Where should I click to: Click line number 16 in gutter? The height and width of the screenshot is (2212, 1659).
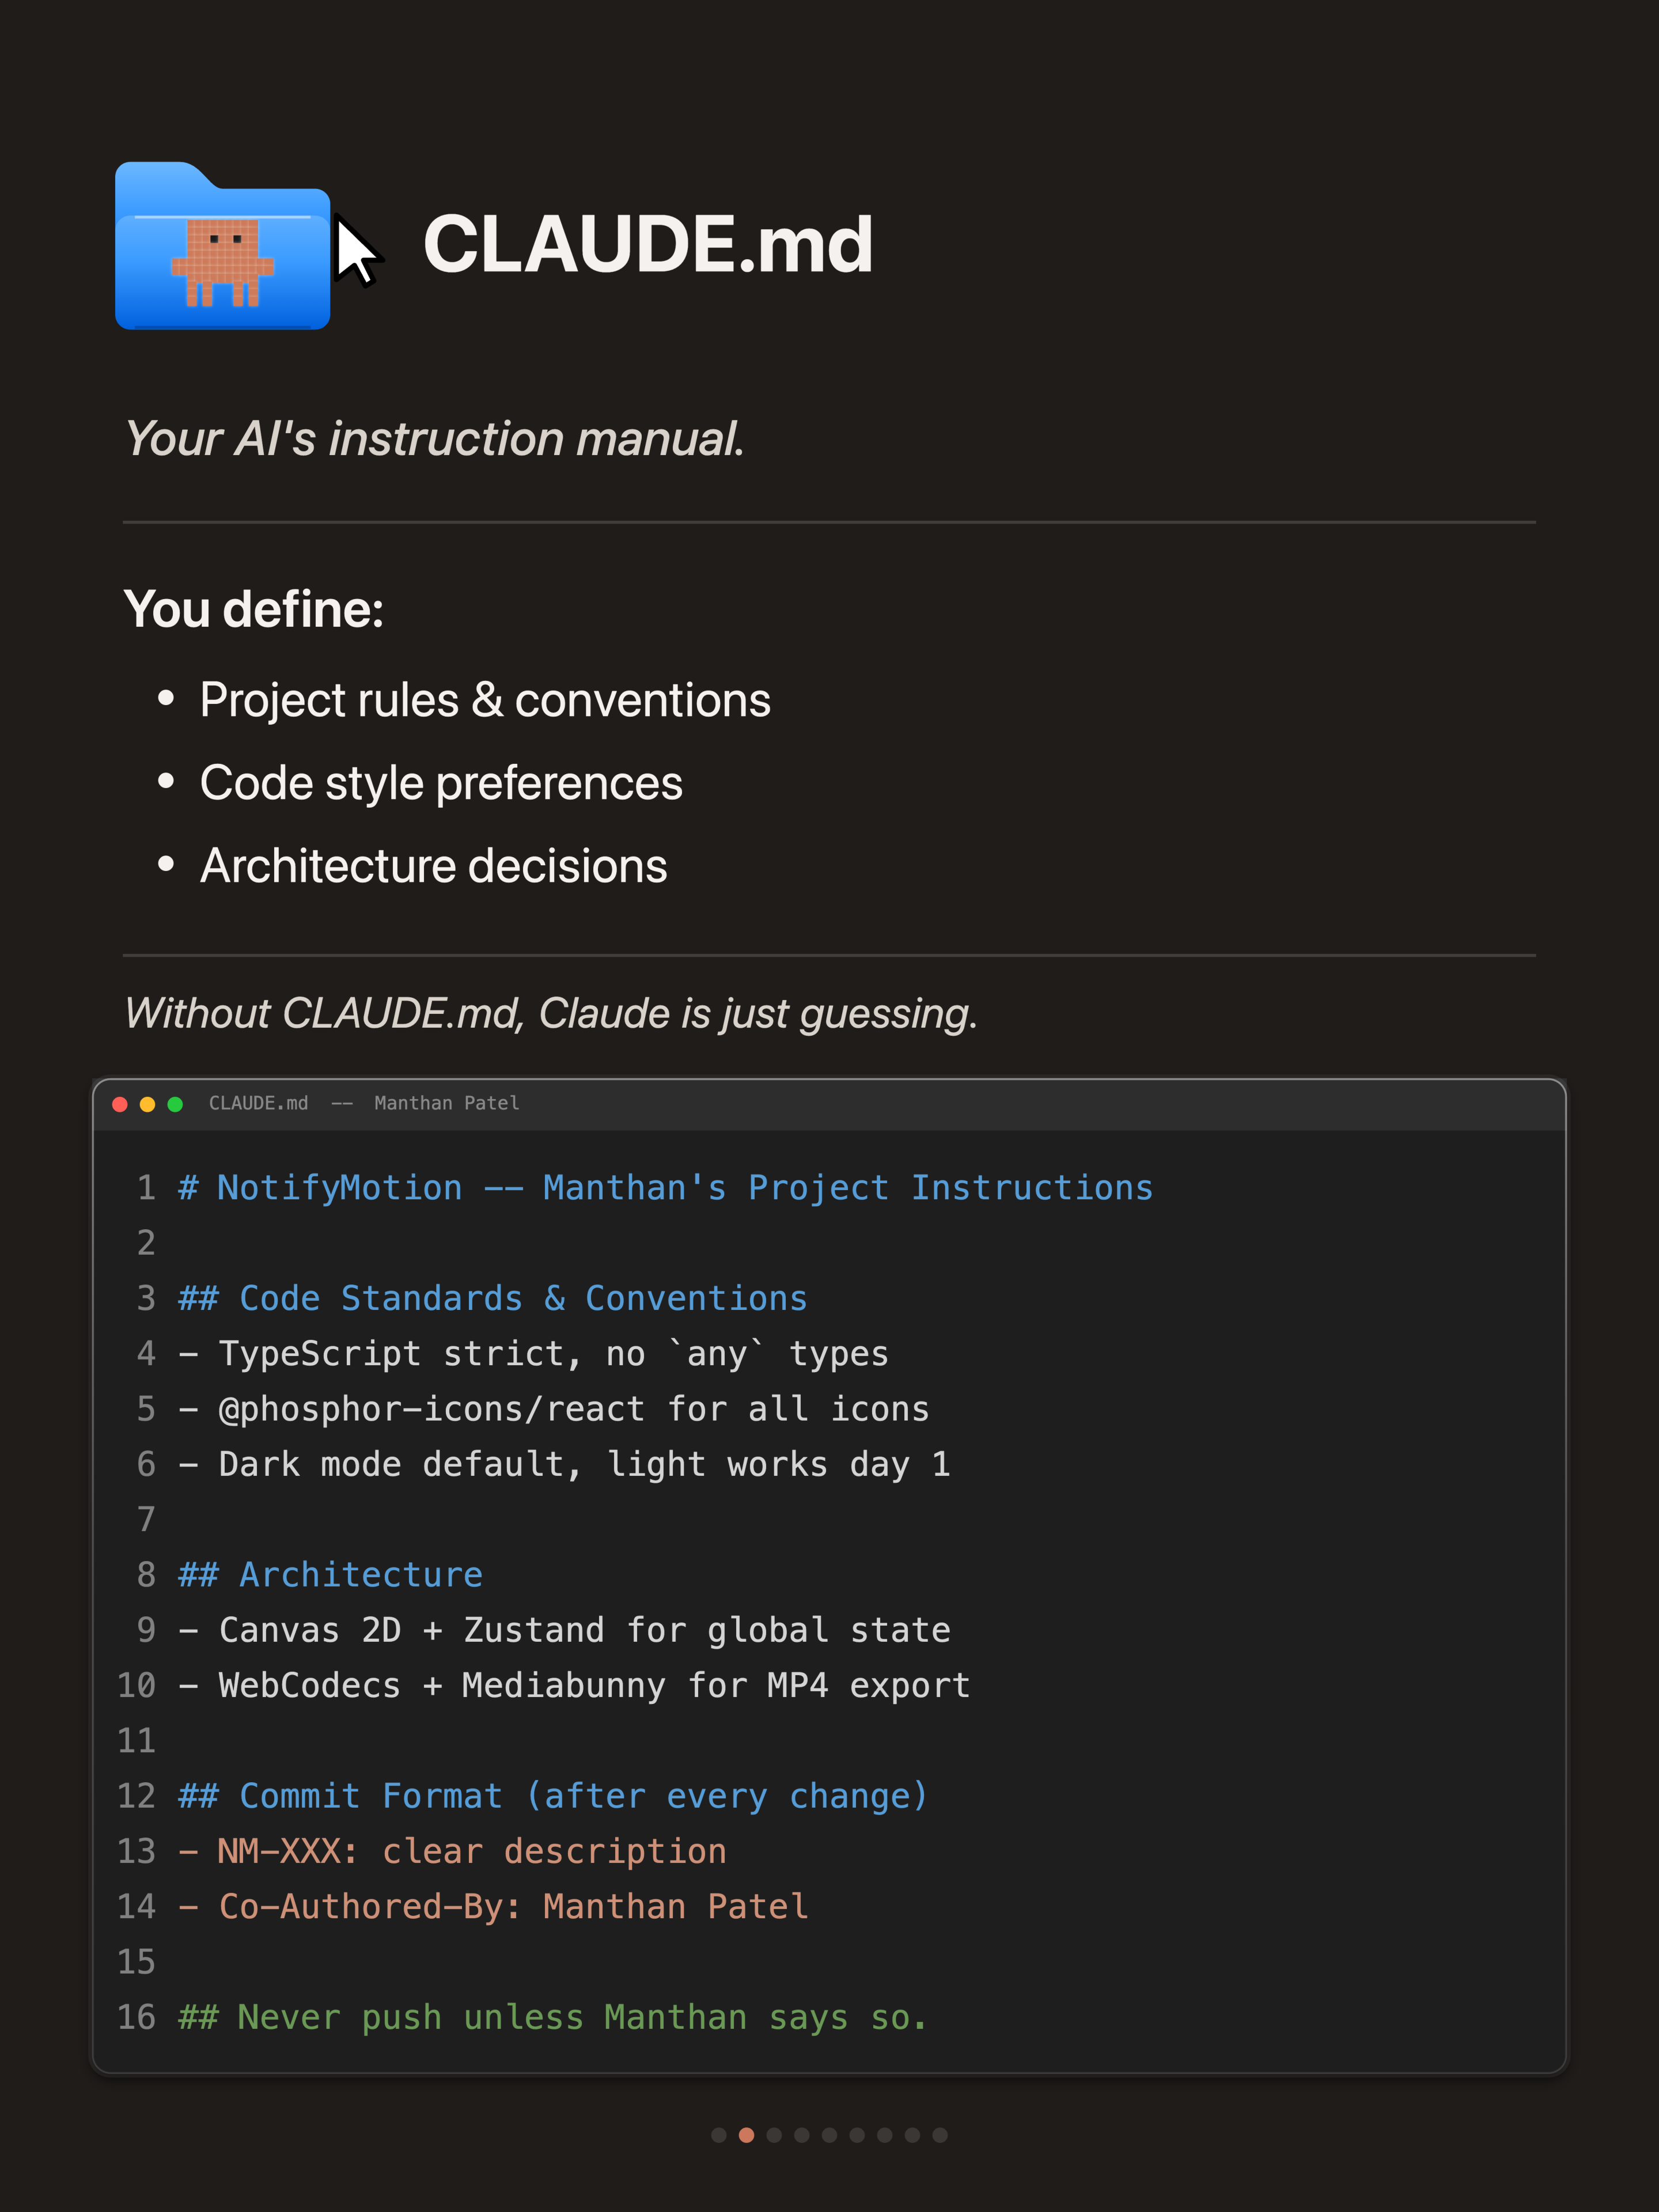[x=137, y=2017]
